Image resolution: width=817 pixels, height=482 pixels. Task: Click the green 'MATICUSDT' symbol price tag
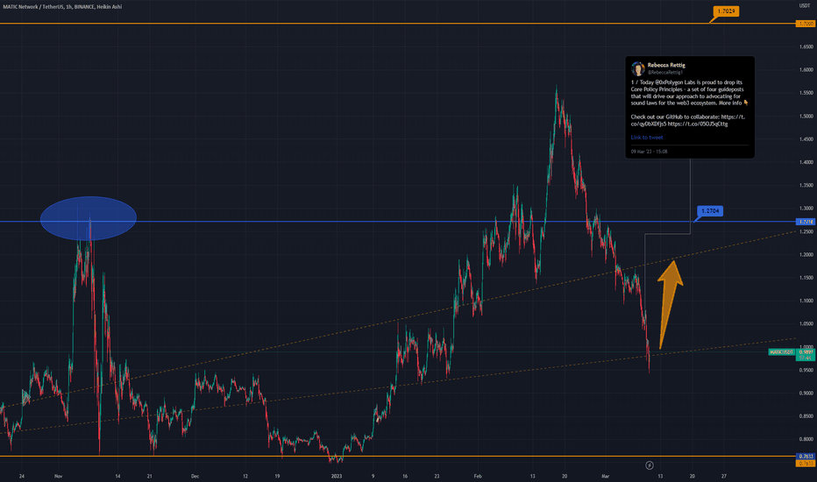pos(782,352)
